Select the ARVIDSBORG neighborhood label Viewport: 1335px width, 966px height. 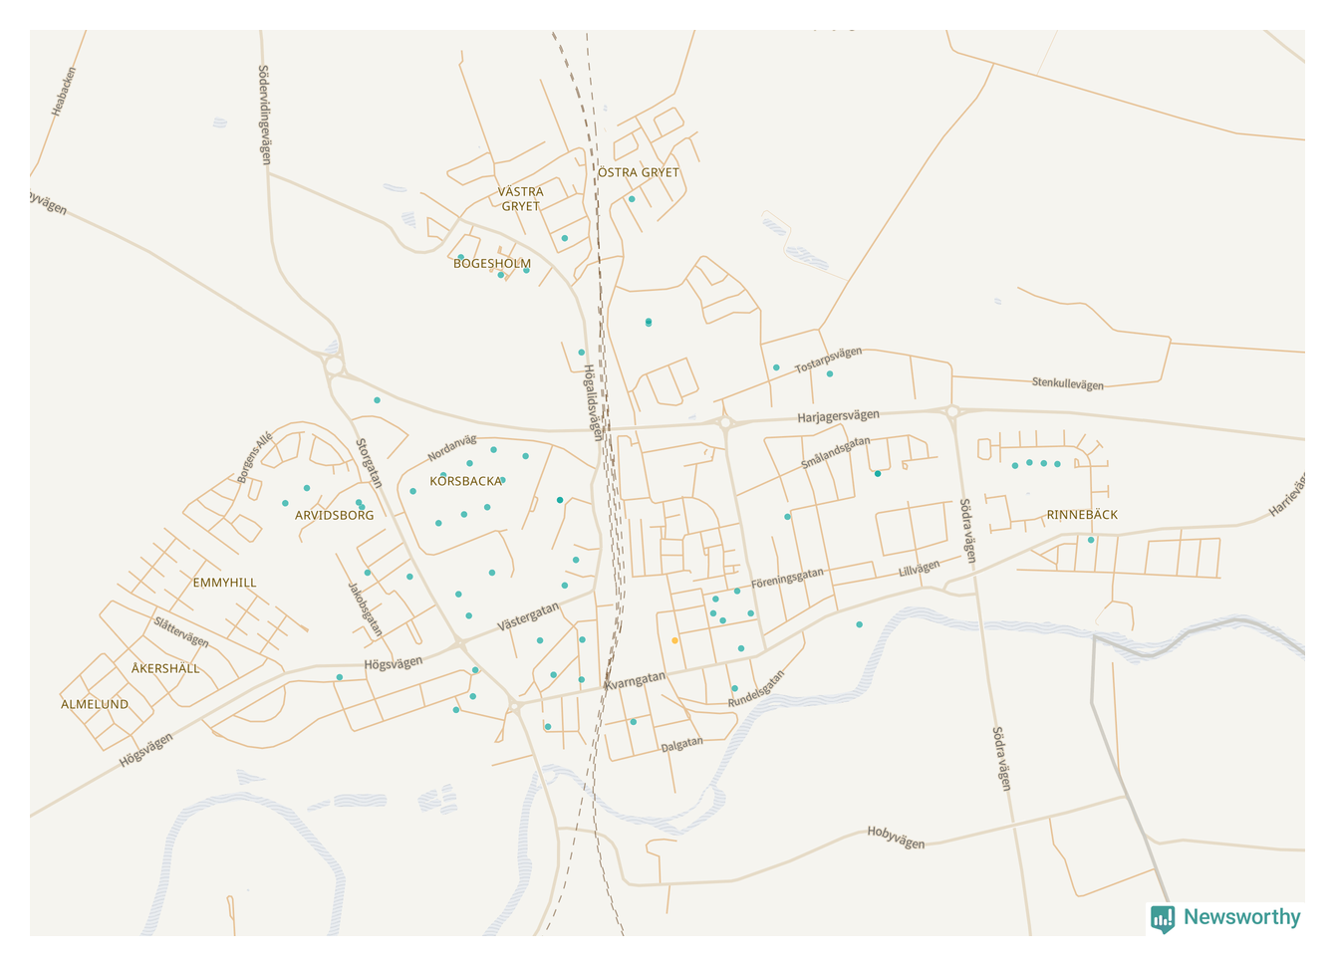click(x=335, y=516)
